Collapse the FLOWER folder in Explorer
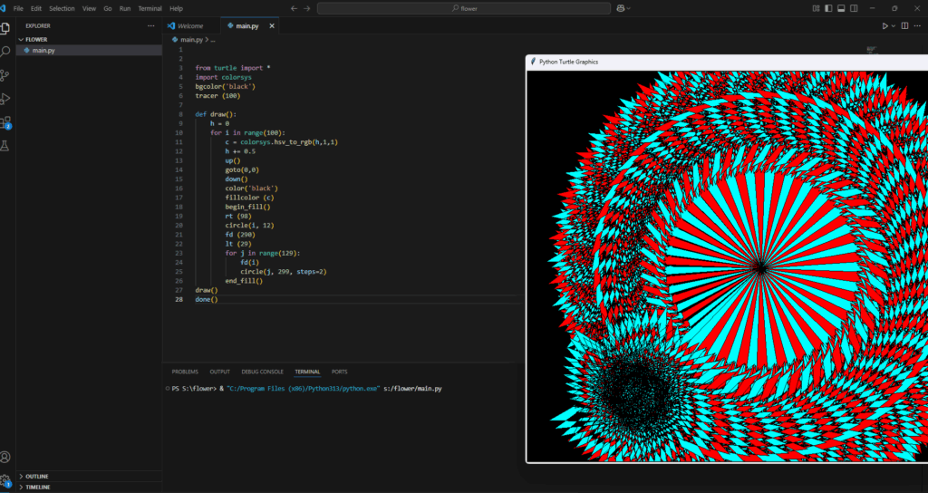 coord(36,39)
